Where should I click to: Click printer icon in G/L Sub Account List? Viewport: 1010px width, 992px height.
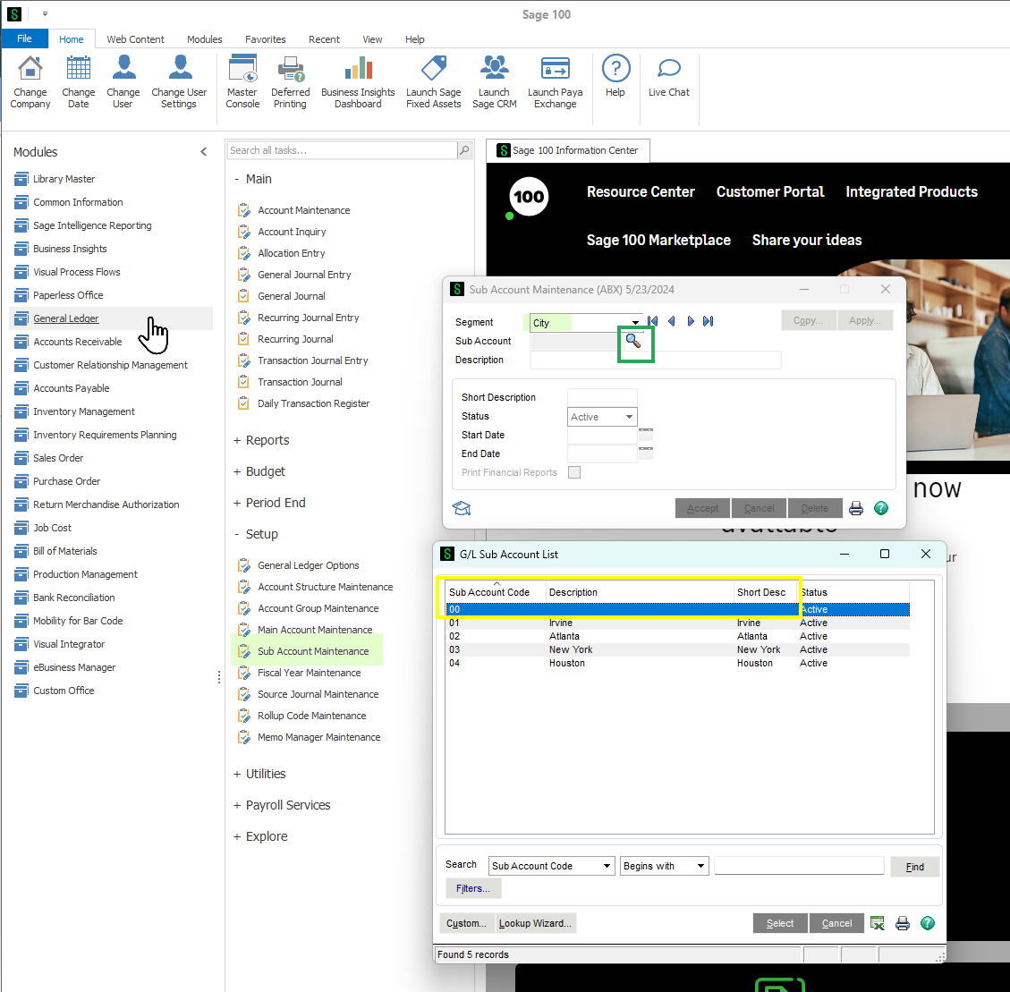[903, 923]
